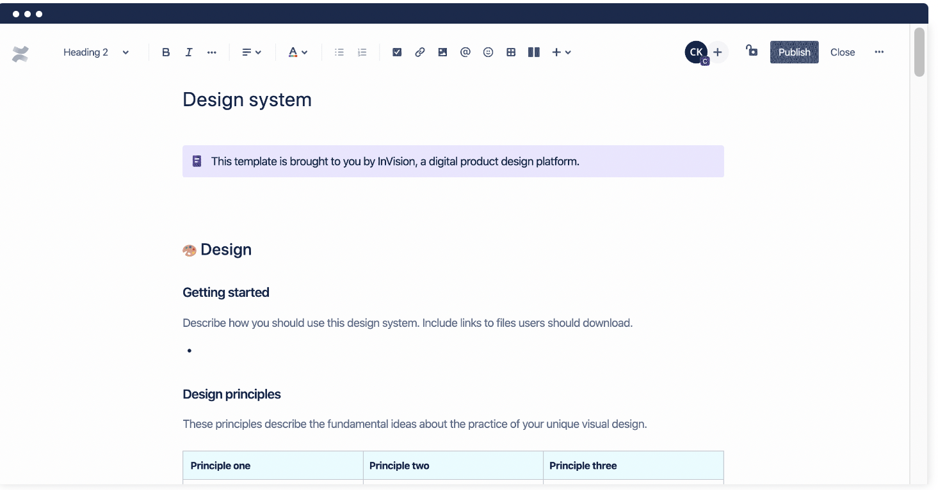Insert a column layout

coord(533,52)
